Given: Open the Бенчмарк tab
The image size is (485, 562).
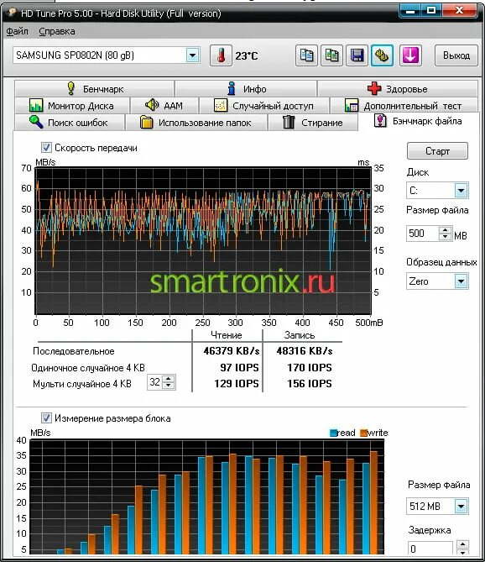Looking at the screenshot, I should [95, 88].
